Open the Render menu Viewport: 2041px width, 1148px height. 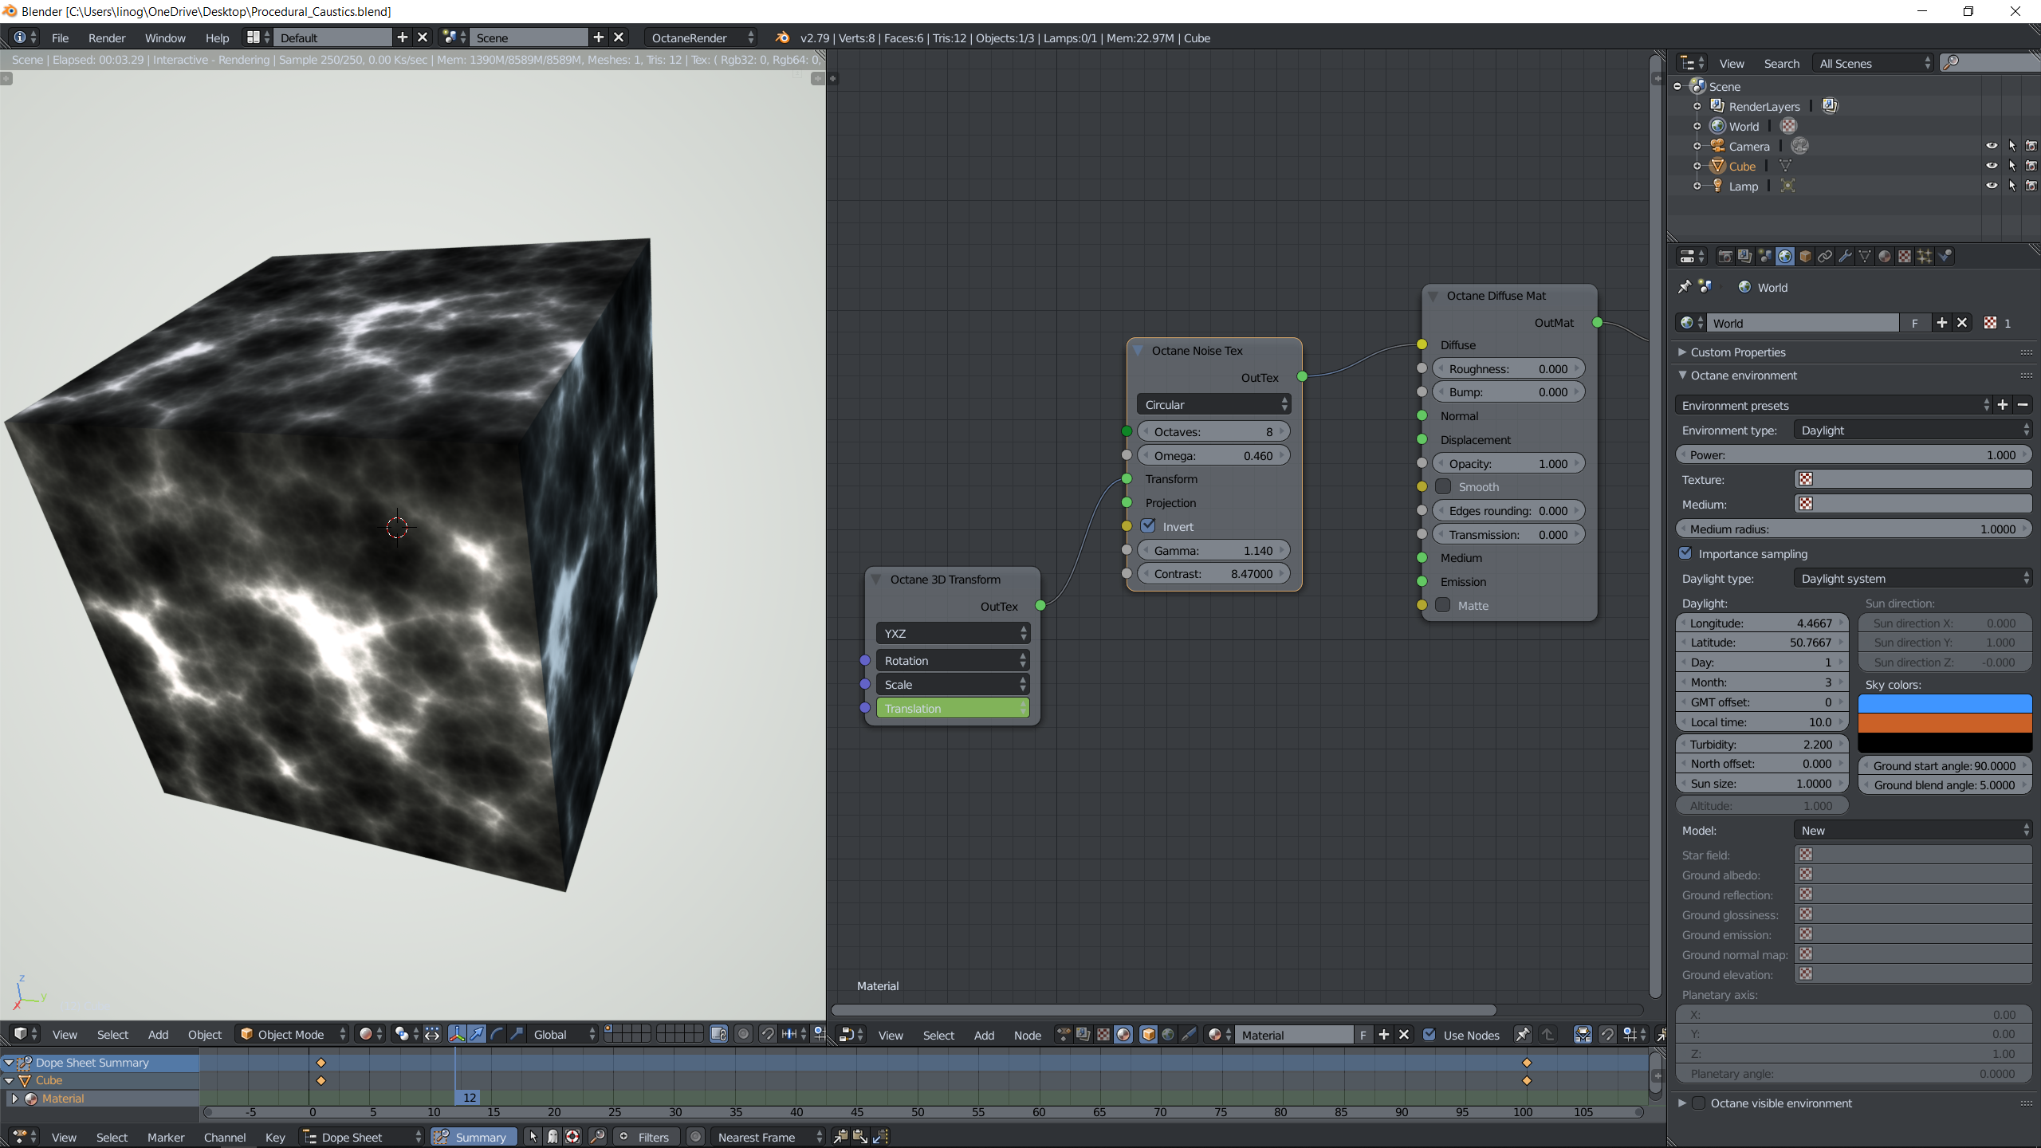pyautogui.click(x=107, y=37)
